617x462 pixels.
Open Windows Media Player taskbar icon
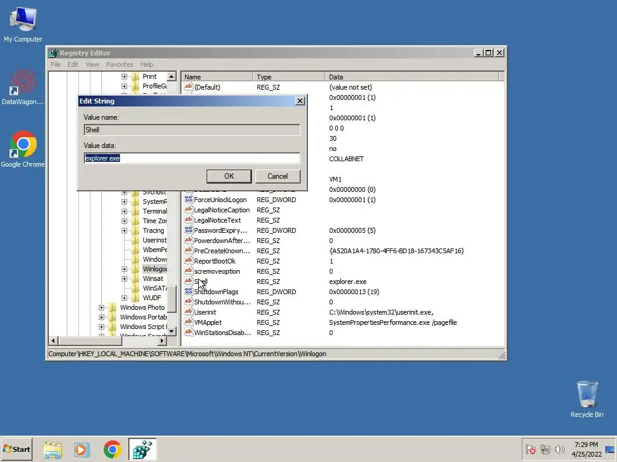click(x=82, y=449)
